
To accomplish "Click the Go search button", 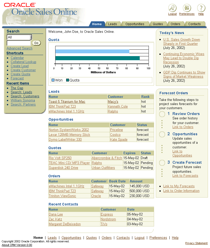I will tap(36, 43).
